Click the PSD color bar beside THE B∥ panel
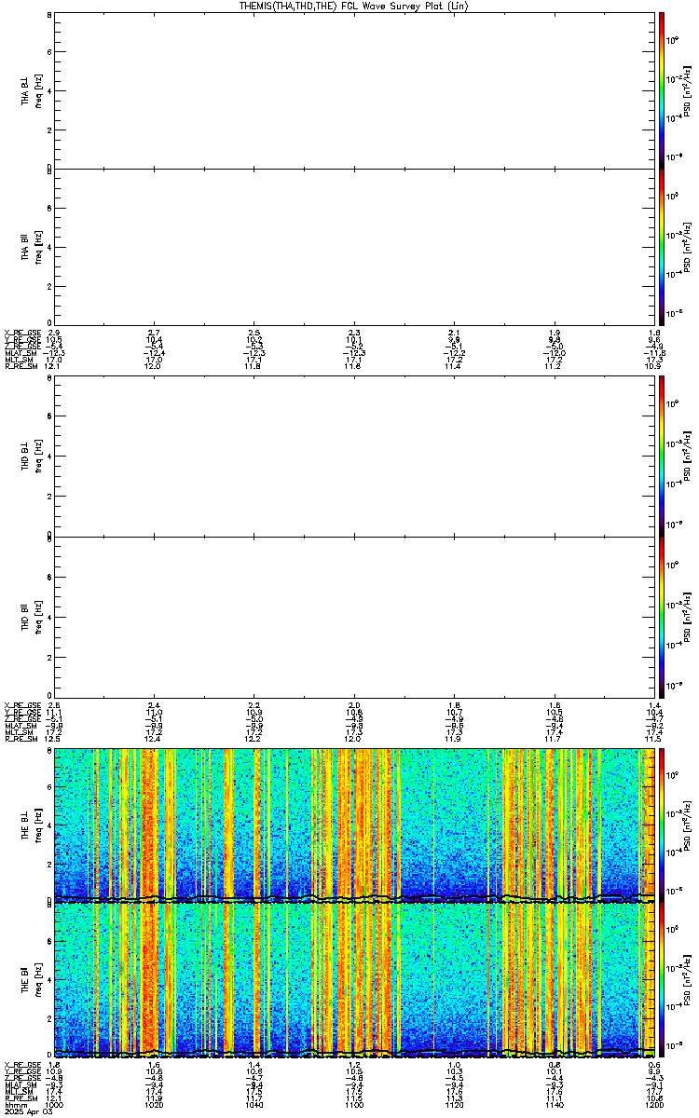 (x=662, y=979)
